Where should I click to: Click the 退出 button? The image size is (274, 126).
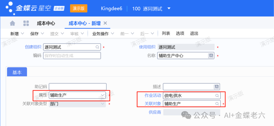pos(194,34)
